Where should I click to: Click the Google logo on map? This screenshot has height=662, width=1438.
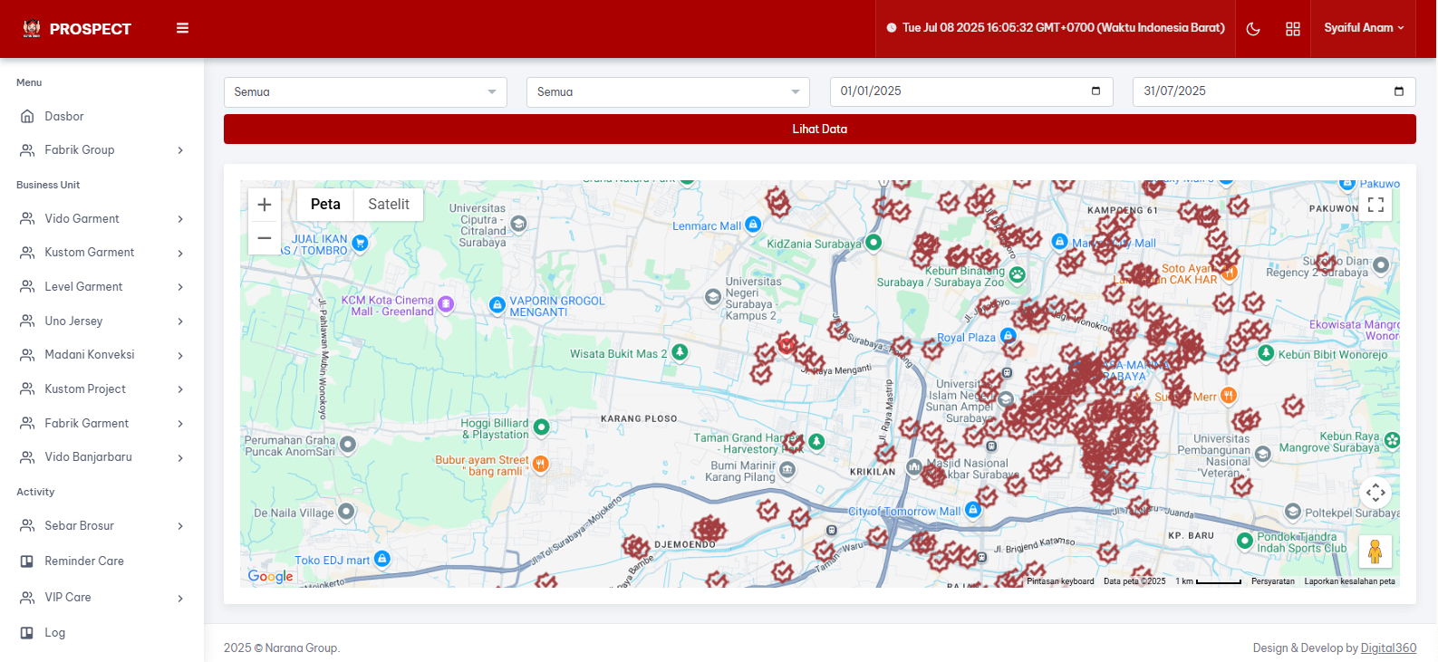271,577
